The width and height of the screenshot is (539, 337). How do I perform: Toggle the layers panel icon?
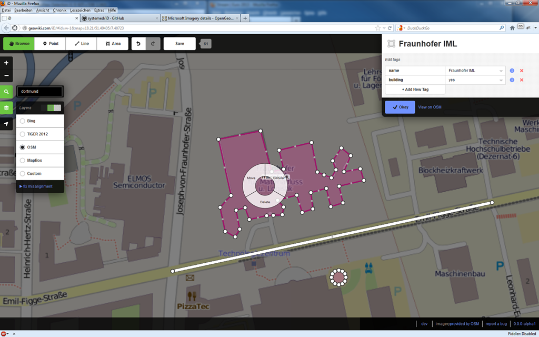tap(6, 107)
